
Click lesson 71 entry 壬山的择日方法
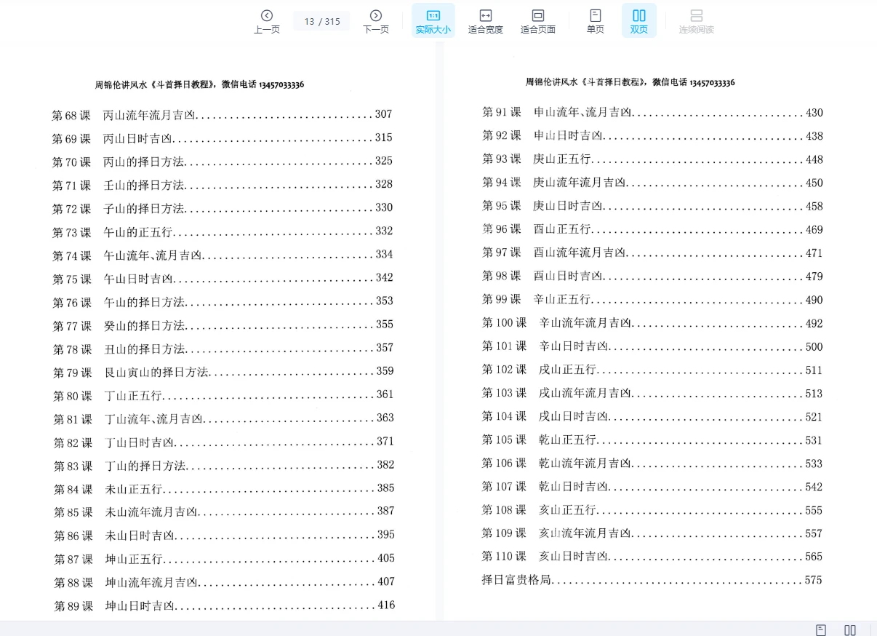tap(223, 185)
